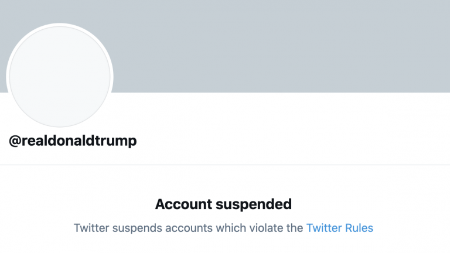This screenshot has height=253, width=450.
Task: Click the "@" symbol in the handle
Action: [x=15, y=141]
